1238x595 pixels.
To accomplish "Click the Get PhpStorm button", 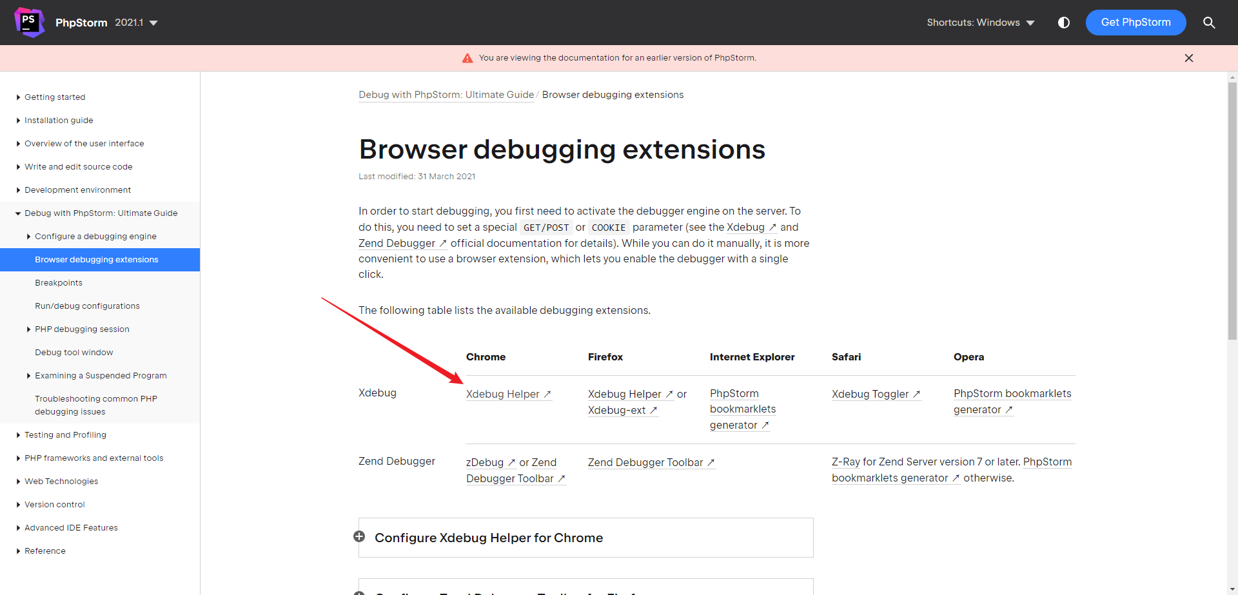I will (x=1135, y=23).
